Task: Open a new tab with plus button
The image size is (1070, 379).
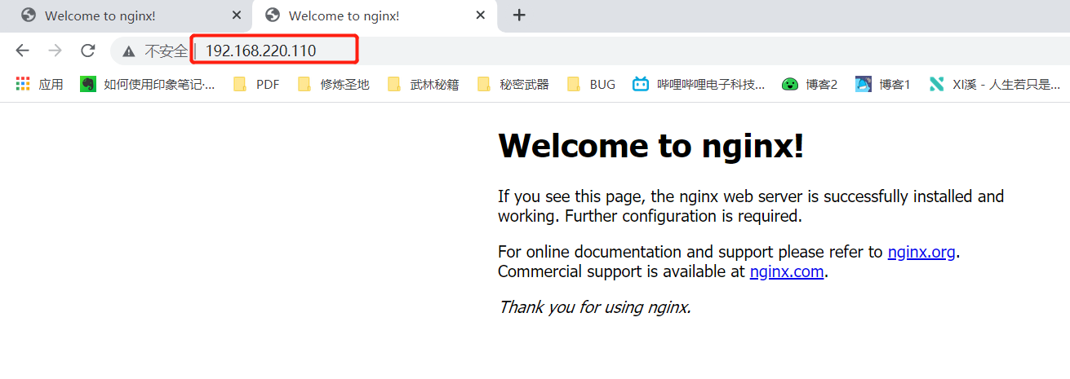Action: pos(519,15)
